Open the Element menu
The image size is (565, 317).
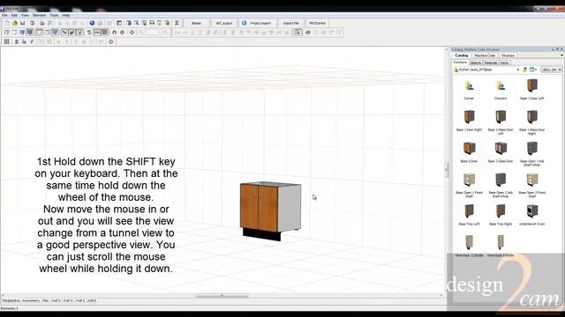pyautogui.click(x=39, y=16)
